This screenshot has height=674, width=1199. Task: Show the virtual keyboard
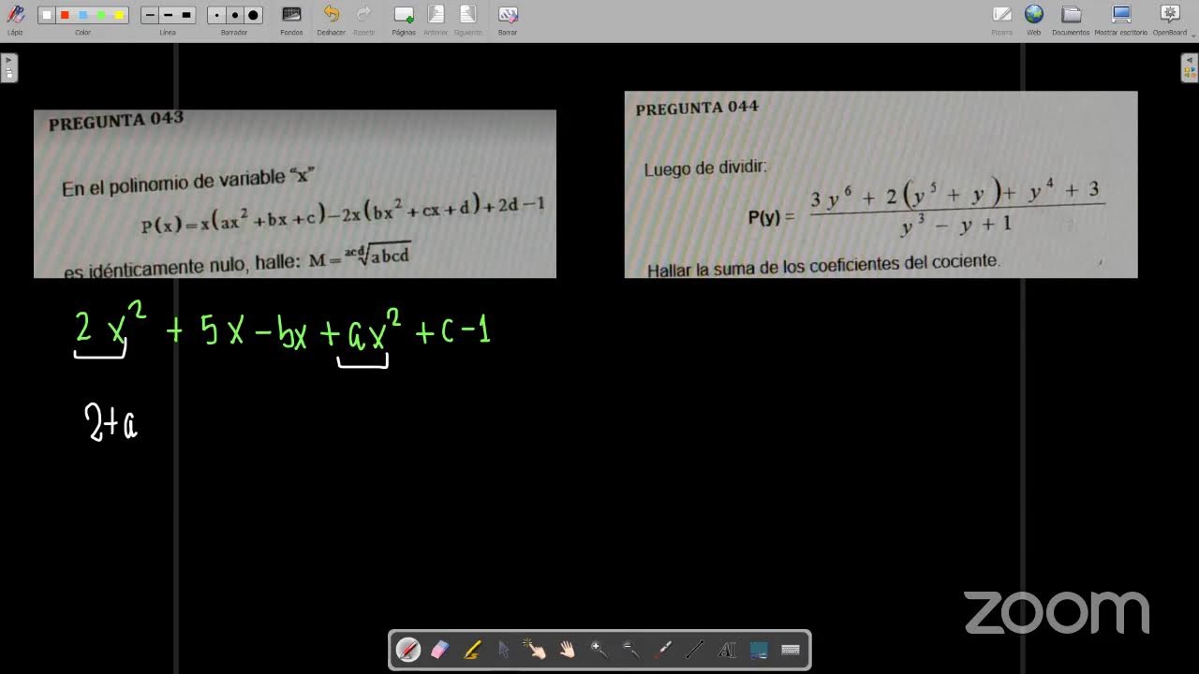click(790, 650)
